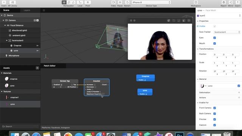Click patch arrow icon on Старпак row

[37, 45]
